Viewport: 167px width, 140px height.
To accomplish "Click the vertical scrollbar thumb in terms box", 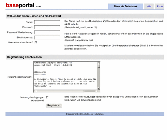I will (99, 66).
